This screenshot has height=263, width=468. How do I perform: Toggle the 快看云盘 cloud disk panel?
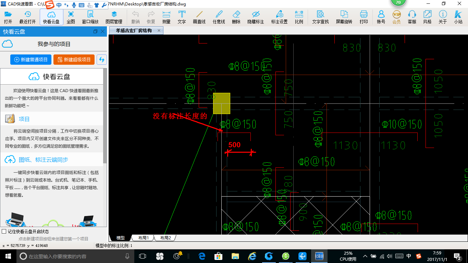point(51,17)
